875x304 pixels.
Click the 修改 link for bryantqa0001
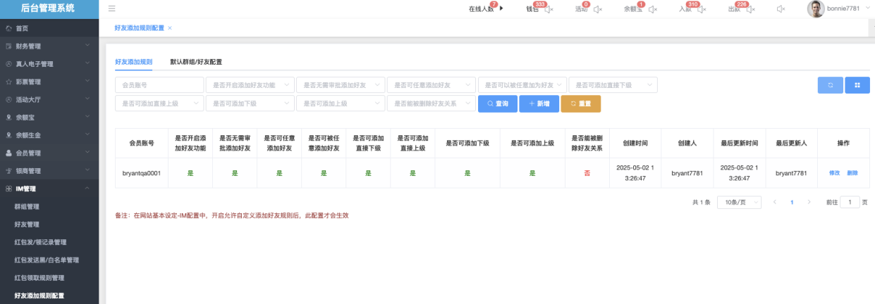(834, 172)
